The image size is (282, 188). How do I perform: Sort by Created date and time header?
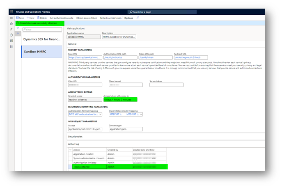tap(149, 150)
